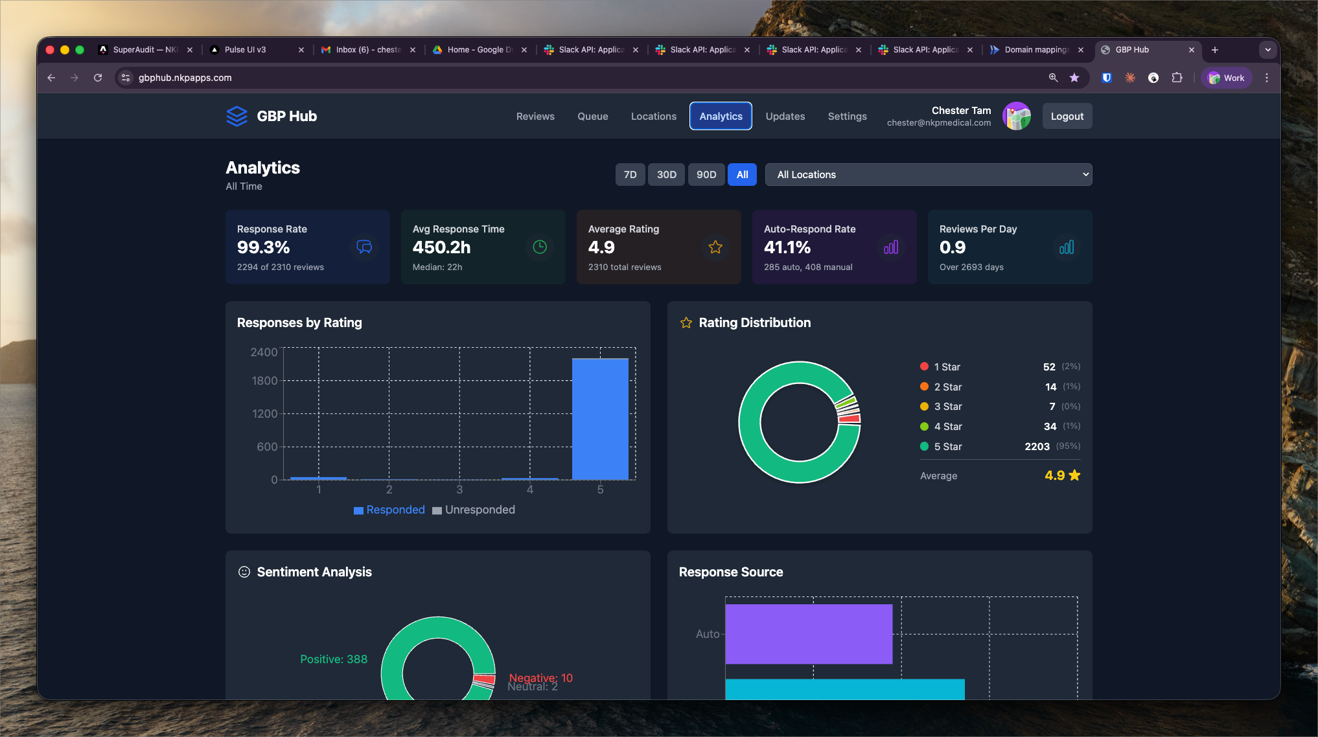This screenshot has height=737, width=1318.
Task: Click the Response Rate chat bubble icon
Action: tap(364, 247)
